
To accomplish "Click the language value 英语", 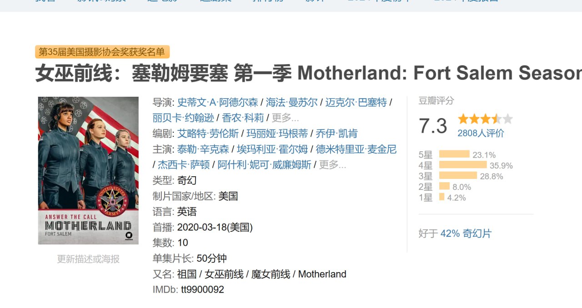I will tap(187, 212).
